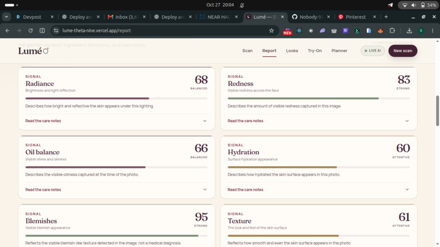Screen dimensions: 440x247
Task: Open the blue document extension icon
Action: [x=368, y=31]
